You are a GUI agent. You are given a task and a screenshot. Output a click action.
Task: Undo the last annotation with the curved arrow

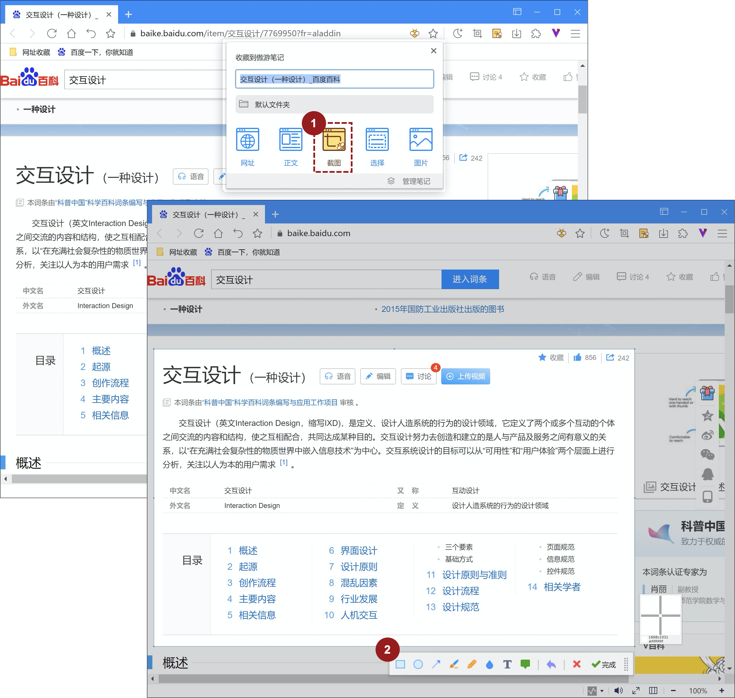pyautogui.click(x=551, y=664)
